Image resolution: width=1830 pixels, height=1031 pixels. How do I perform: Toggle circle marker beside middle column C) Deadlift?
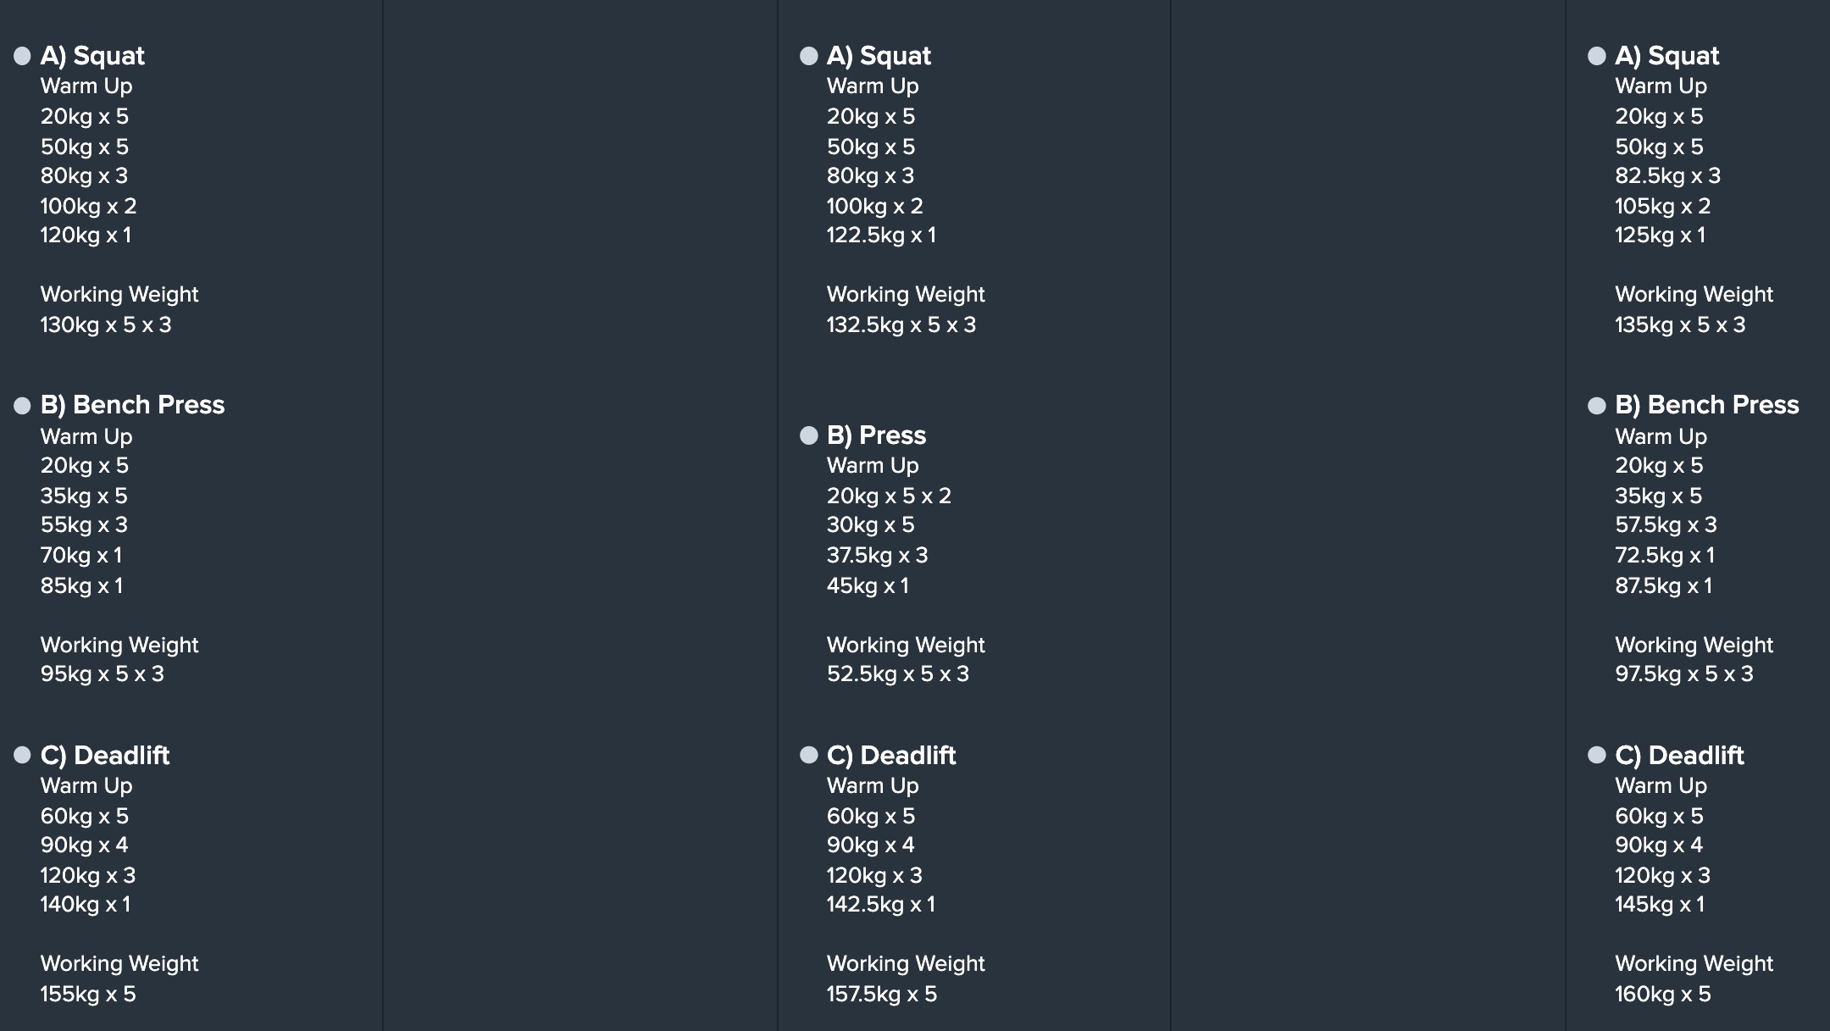coord(809,755)
